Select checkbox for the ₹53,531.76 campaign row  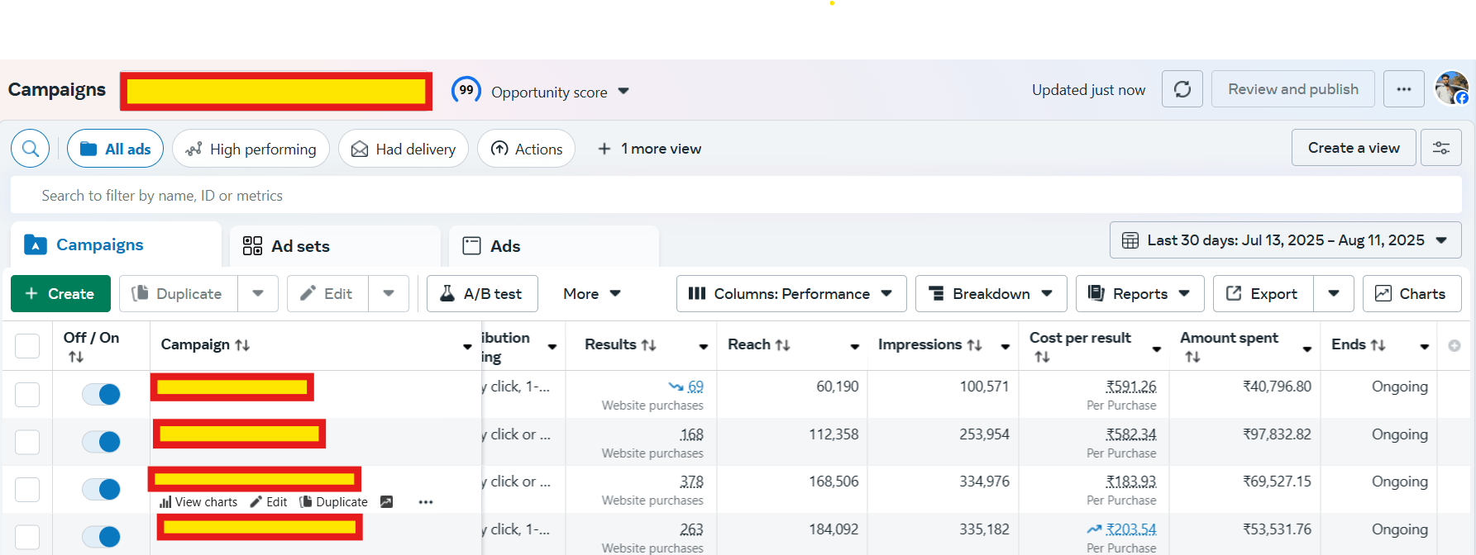[27, 537]
